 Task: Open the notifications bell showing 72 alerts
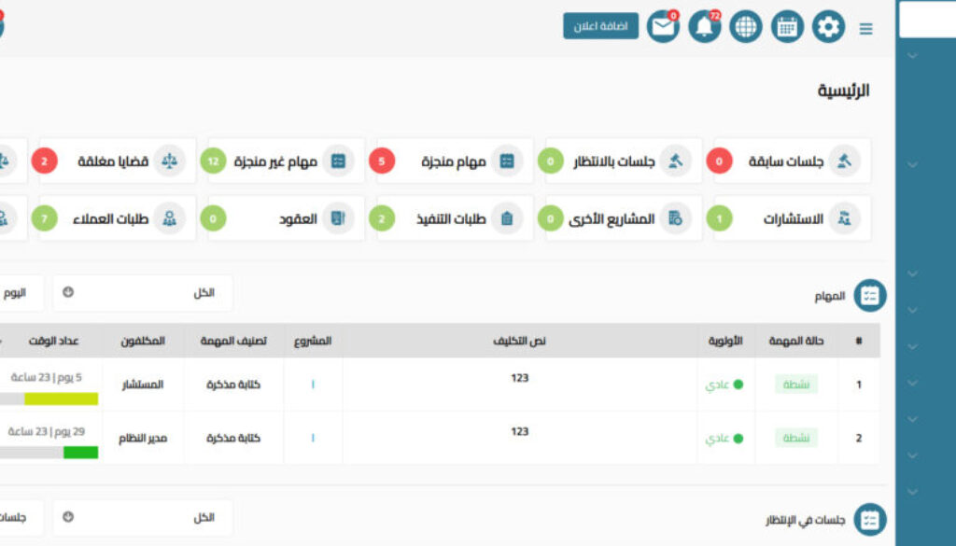[x=705, y=27]
